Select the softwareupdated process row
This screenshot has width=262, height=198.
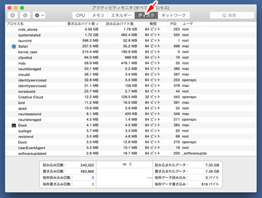click(130, 153)
